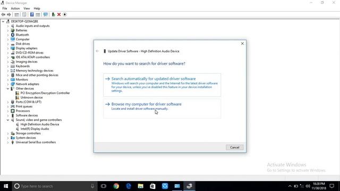The height and width of the screenshot is (191, 340).
Task: Select Intel(R) Display Audio in tree
Action: pyautogui.click(x=35, y=129)
